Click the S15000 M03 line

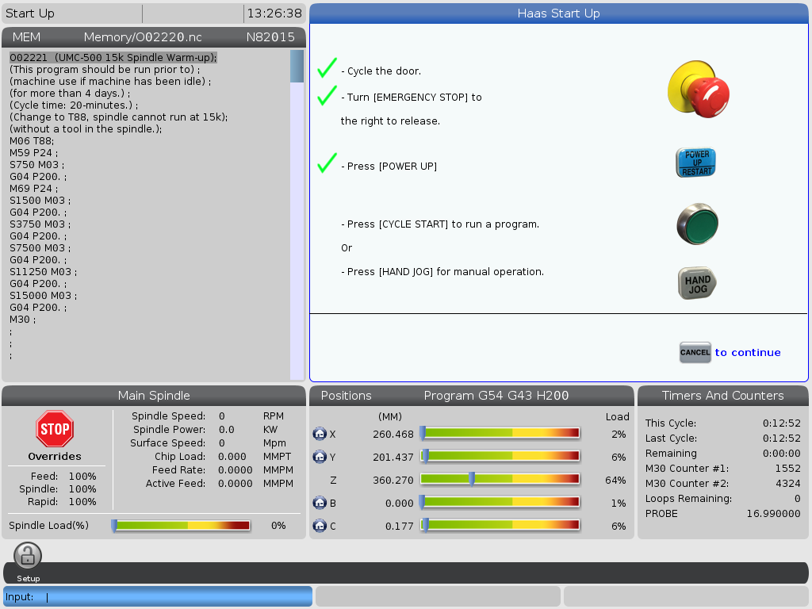[x=43, y=296]
